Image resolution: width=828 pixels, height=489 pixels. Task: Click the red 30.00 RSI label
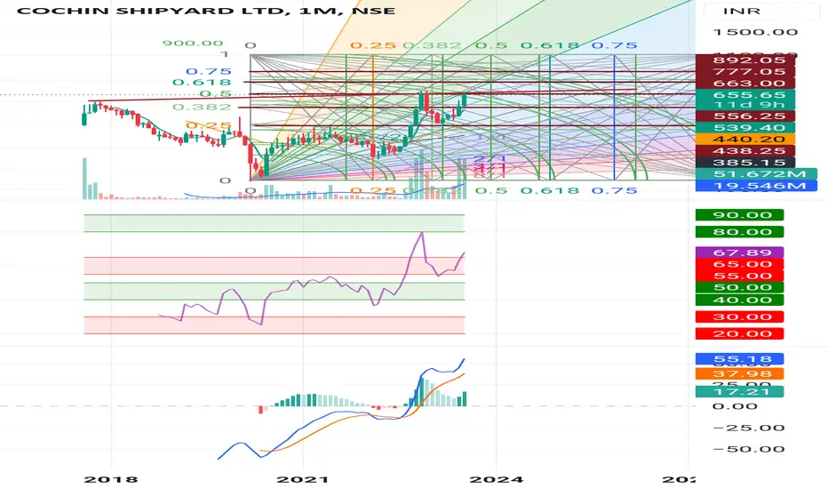[739, 317]
